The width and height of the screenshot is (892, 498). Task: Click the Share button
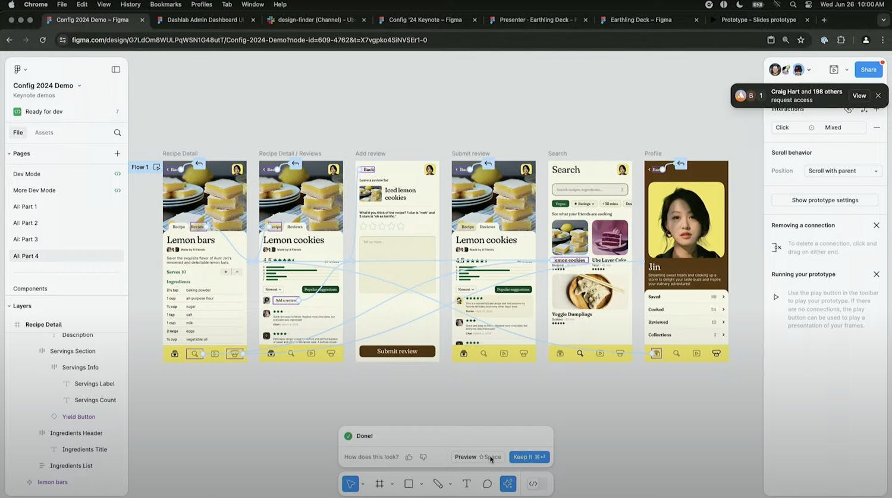(x=868, y=70)
